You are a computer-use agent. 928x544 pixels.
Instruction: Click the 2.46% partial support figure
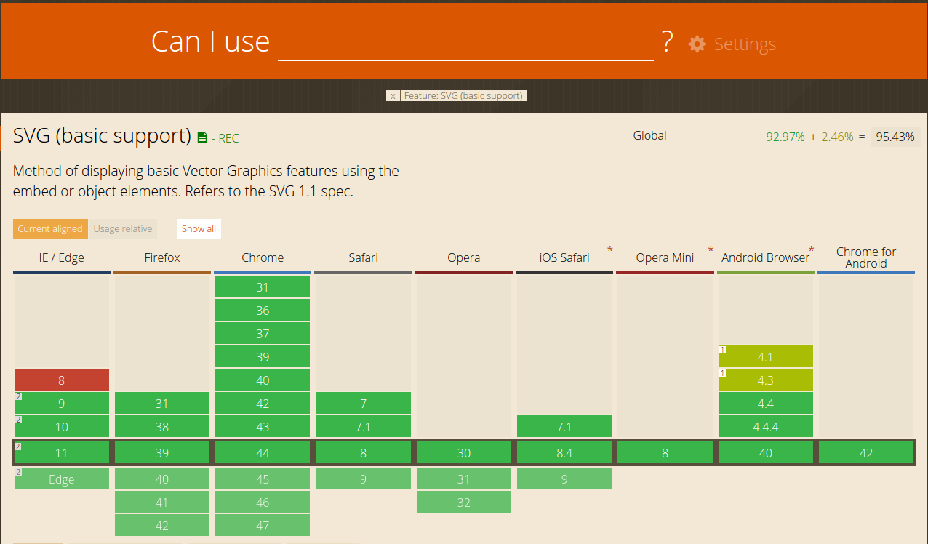(x=837, y=136)
